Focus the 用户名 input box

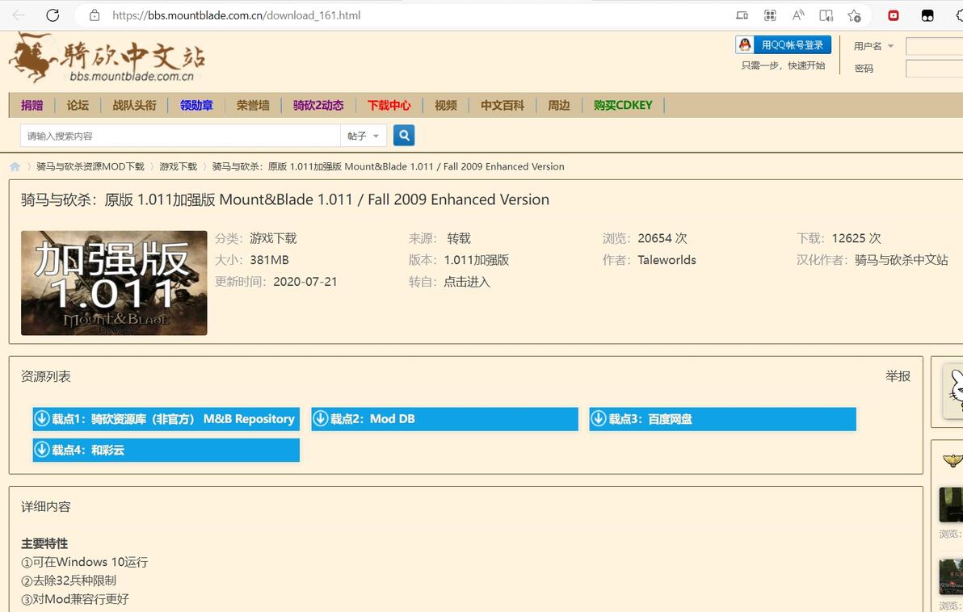tap(934, 46)
